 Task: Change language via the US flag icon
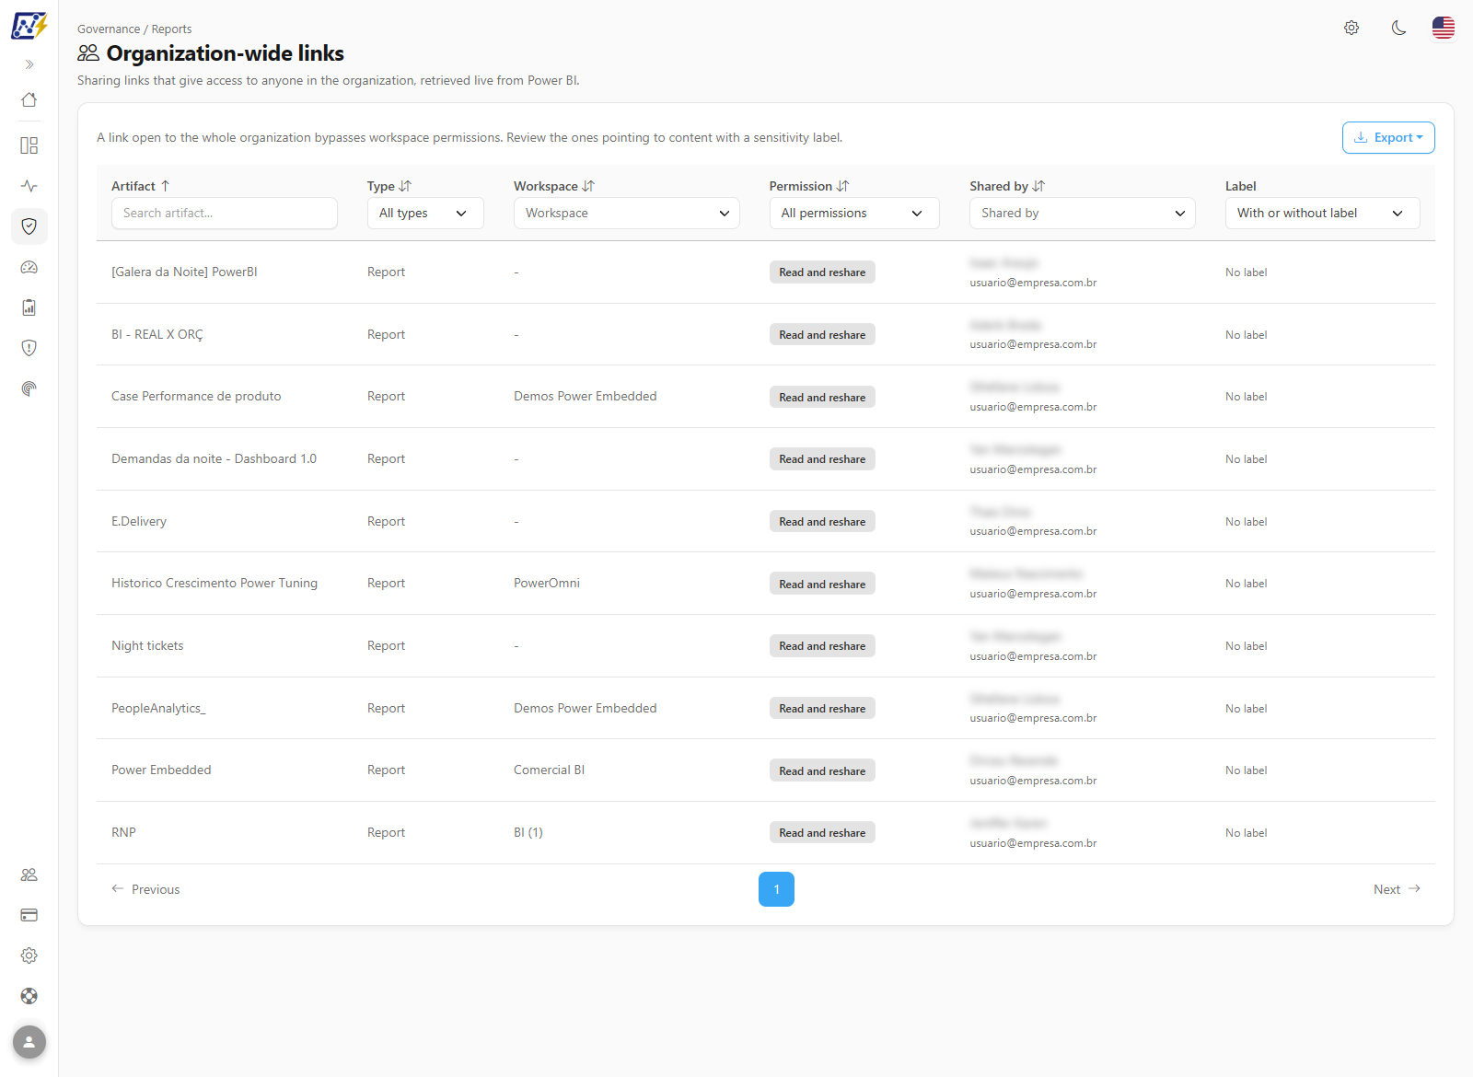pyautogui.click(x=1444, y=28)
